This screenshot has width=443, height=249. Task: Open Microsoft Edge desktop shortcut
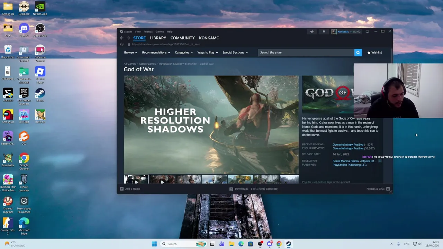click(24, 227)
